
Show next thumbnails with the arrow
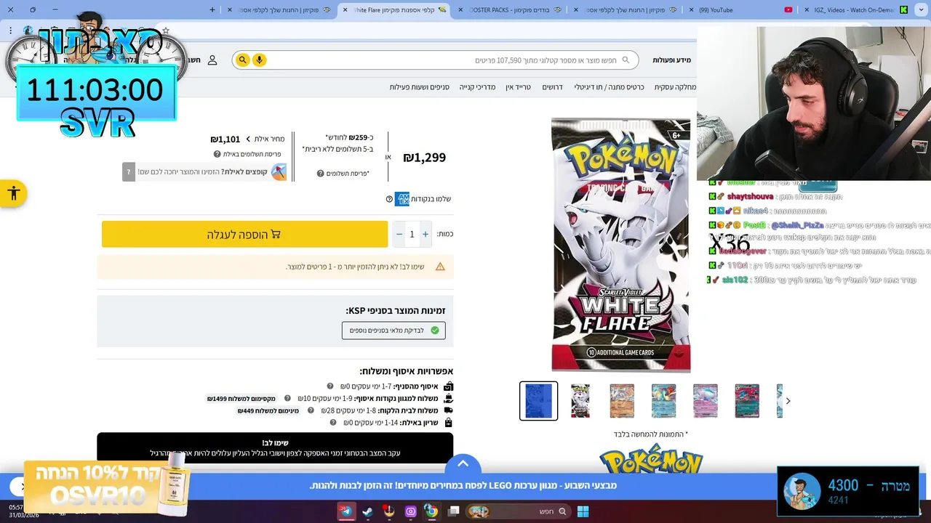point(788,401)
